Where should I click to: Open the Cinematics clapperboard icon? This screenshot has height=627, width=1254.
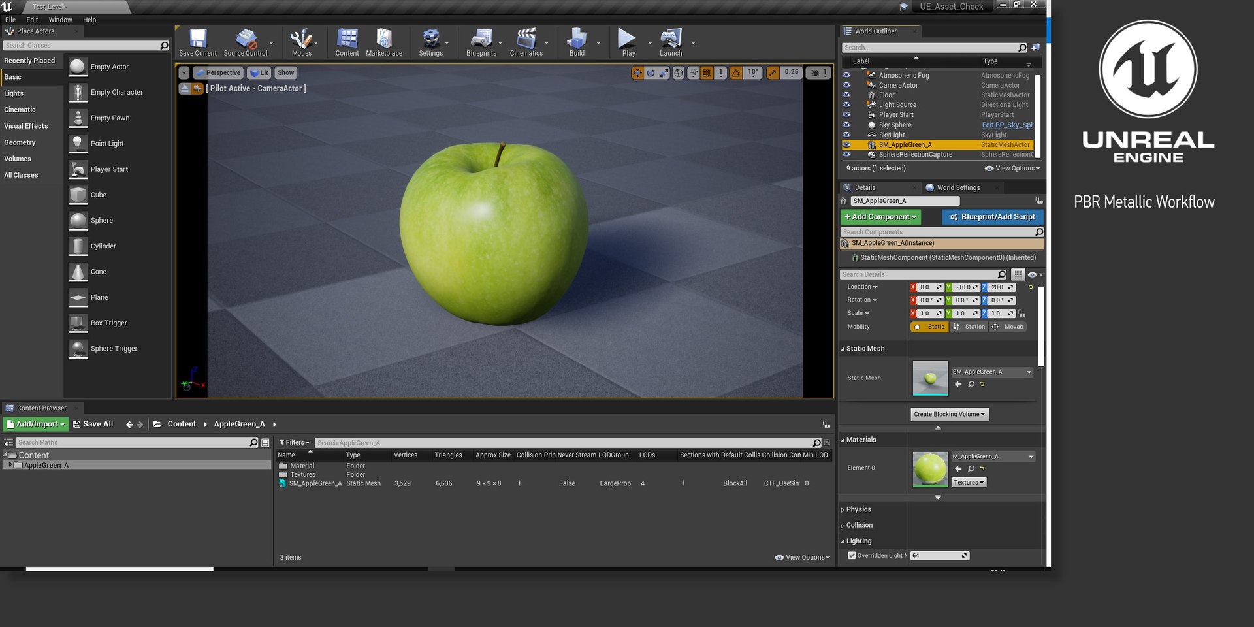coord(526,39)
